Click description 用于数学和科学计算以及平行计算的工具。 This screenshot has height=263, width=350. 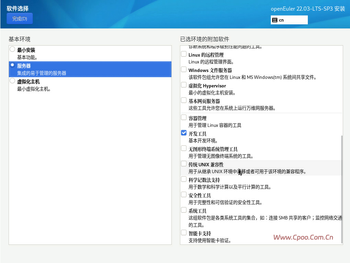230,187
